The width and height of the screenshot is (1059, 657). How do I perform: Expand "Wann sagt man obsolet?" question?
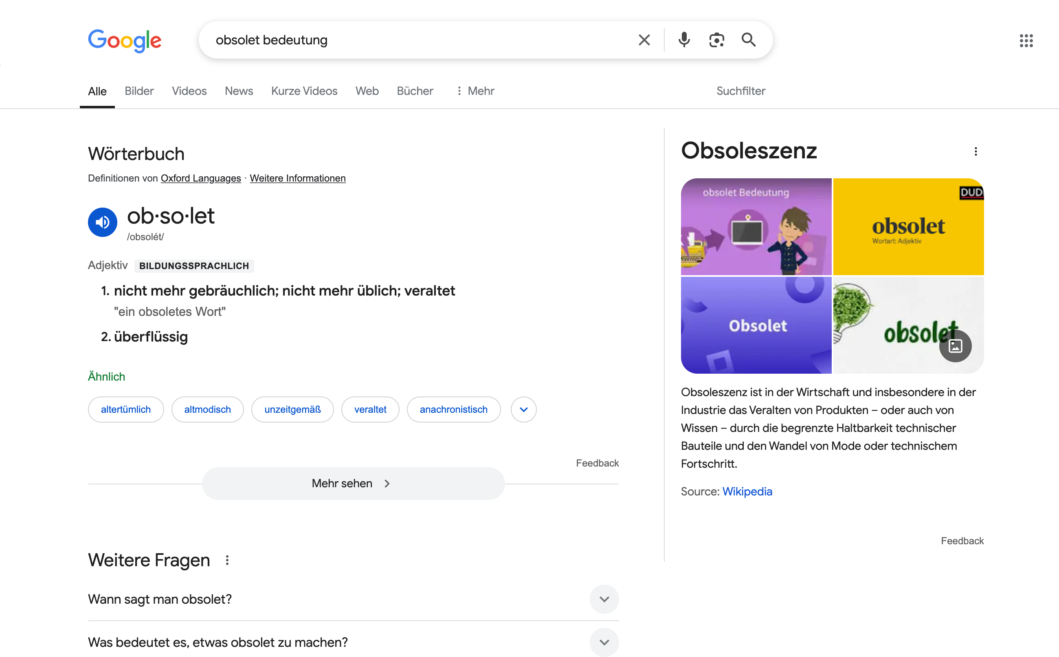click(604, 599)
